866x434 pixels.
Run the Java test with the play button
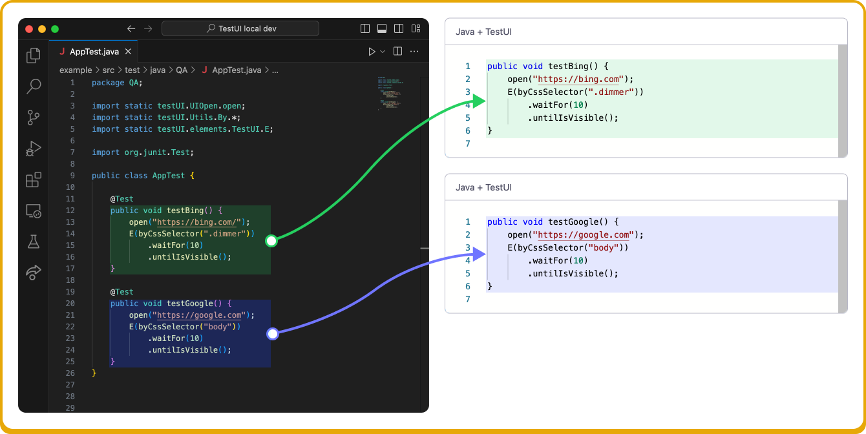click(x=371, y=51)
